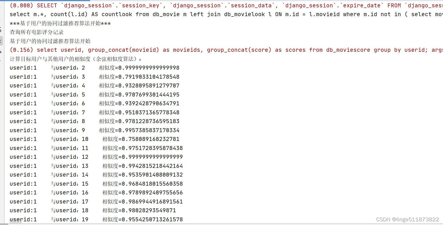Click similarity value 0.9789892409755656
443x225 pixels.
click(152, 193)
